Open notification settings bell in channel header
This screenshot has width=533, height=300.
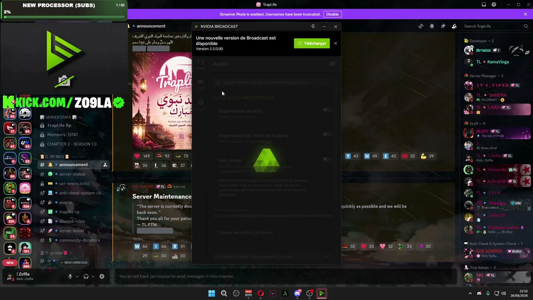(432, 26)
